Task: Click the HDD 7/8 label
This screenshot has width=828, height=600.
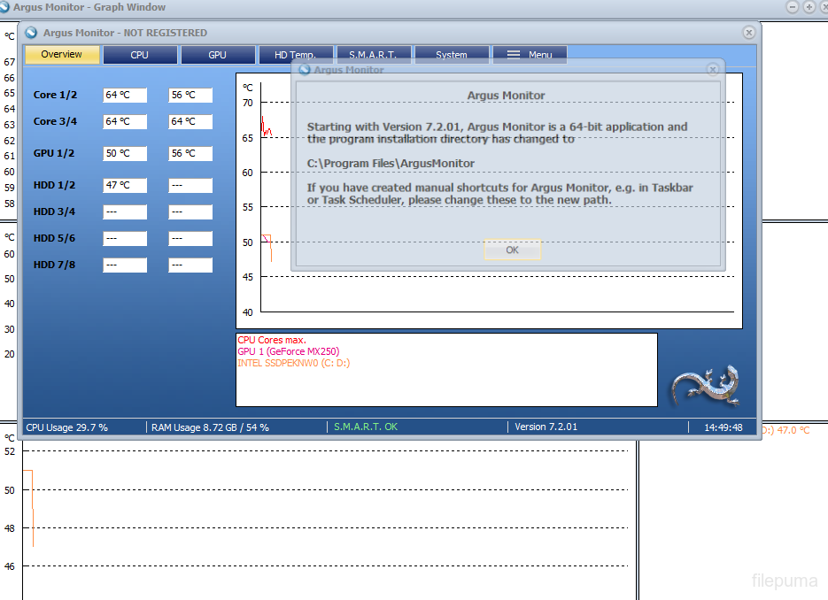Action: pyautogui.click(x=54, y=265)
